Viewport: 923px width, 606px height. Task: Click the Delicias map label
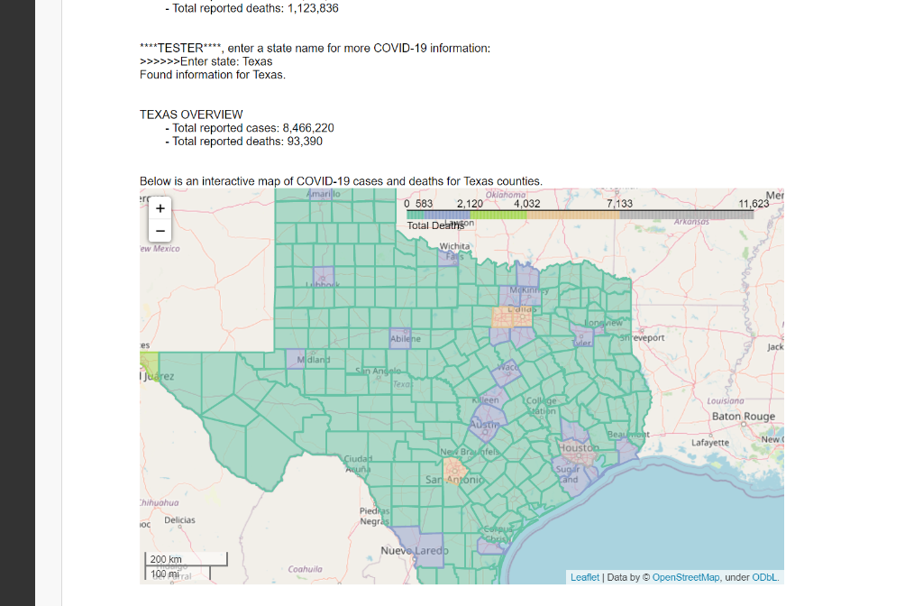coord(179,520)
